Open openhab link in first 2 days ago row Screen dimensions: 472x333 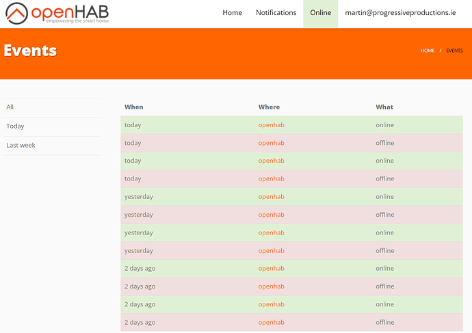pyautogui.click(x=271, y=268)
